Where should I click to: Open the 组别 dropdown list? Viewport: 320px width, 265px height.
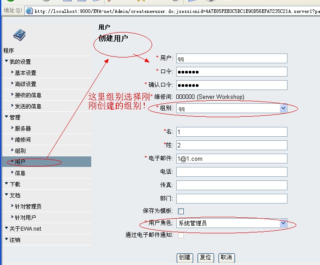(283, 108)
